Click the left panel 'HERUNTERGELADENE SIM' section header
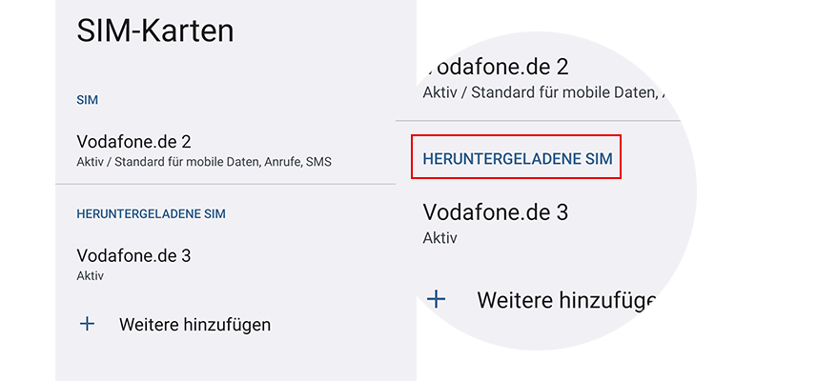This screenshot has height=381, width=838. 151,214
